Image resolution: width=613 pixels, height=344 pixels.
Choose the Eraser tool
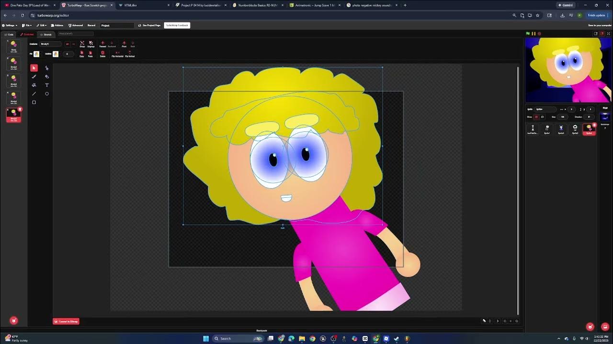(x=46, y=76)
